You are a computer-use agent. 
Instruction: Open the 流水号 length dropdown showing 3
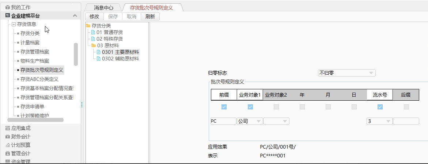pyautogui.click(x=379, y=121)
